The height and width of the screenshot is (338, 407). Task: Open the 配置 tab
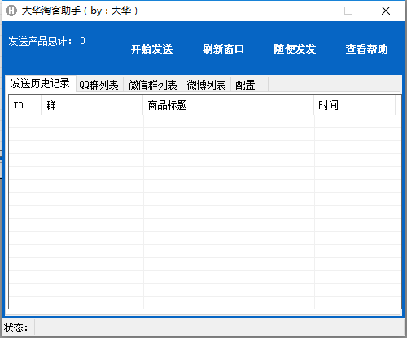click(249, 85)
